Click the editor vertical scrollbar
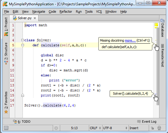This screenshot has height=133, width=168. tap(158, 66)
